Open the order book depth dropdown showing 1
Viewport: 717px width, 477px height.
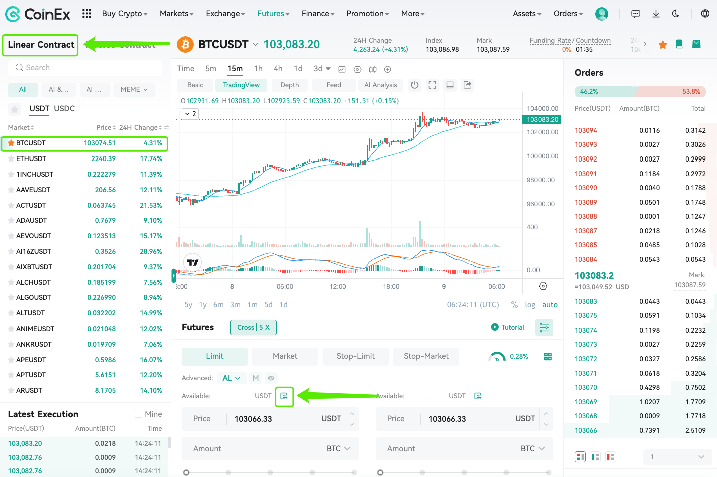(678, 457)
